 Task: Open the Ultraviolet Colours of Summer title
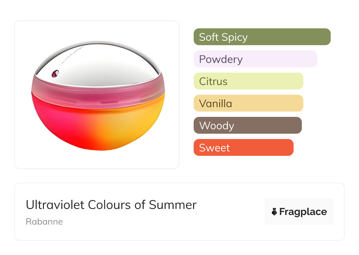(x=111, y=205)
